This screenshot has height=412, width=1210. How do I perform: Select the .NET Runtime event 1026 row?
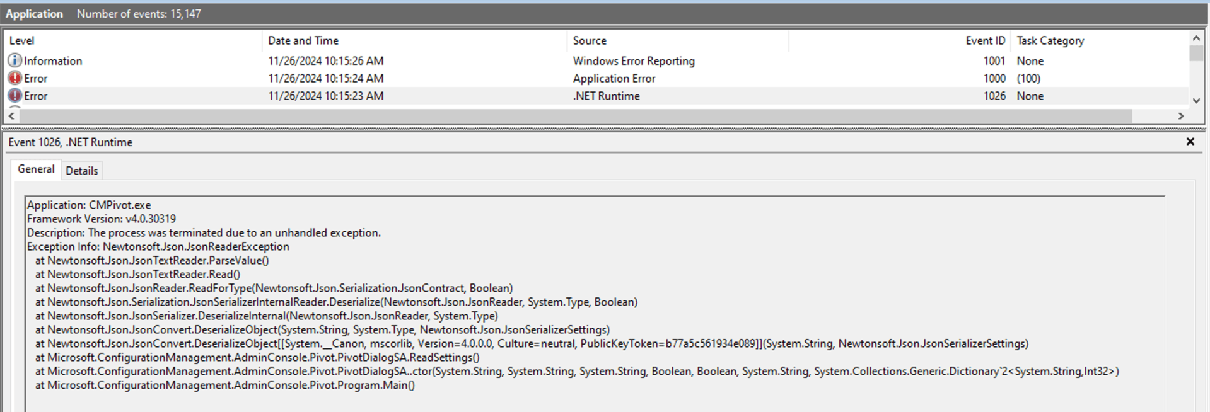click(606, 96)
